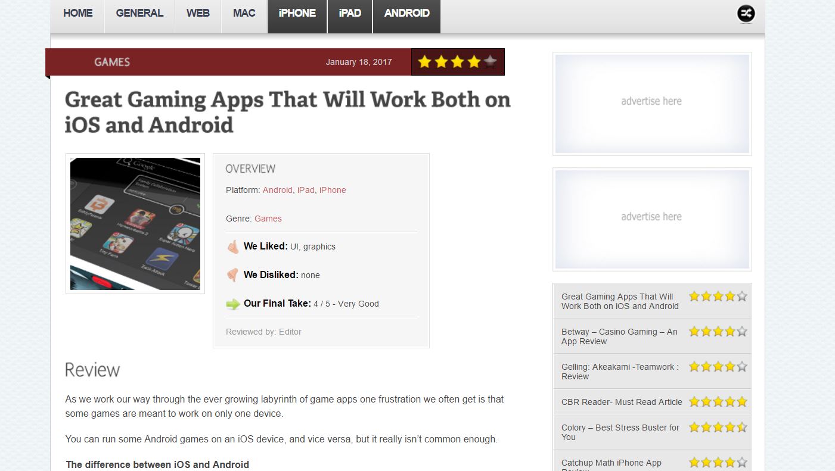Open sidebar link Great Gaming Apps That Will Work

pyautogui.click(x=620, y=301)
